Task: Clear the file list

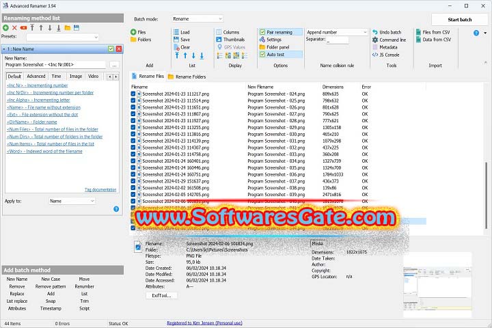Action: (182, 47)
